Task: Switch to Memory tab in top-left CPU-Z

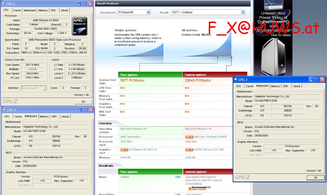Action: 43,10
